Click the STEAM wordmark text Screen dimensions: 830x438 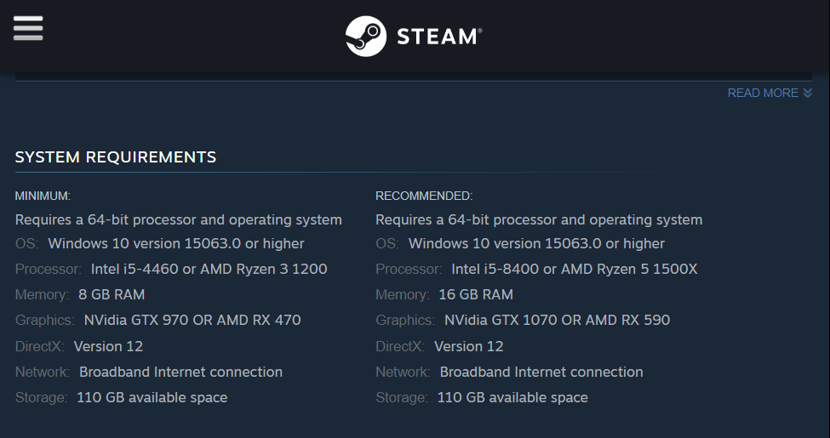(x=439, y=37)
